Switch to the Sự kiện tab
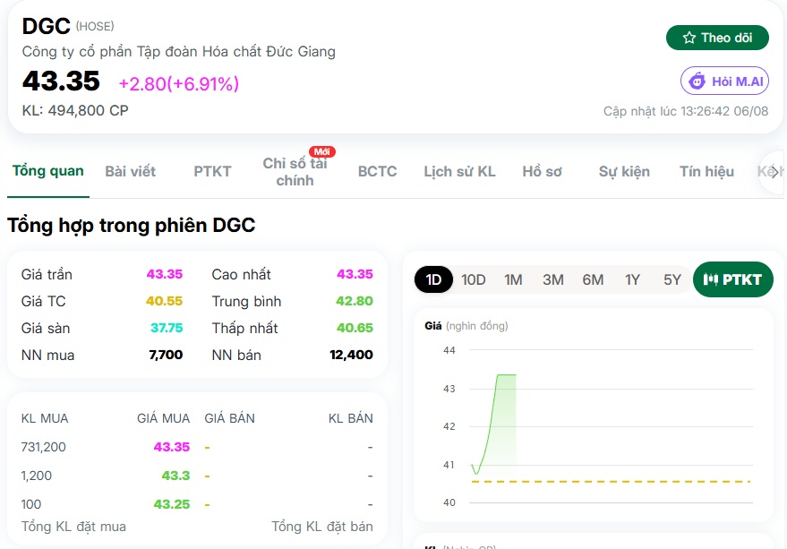This screenshot has width=787, height=549. [624, 172]
